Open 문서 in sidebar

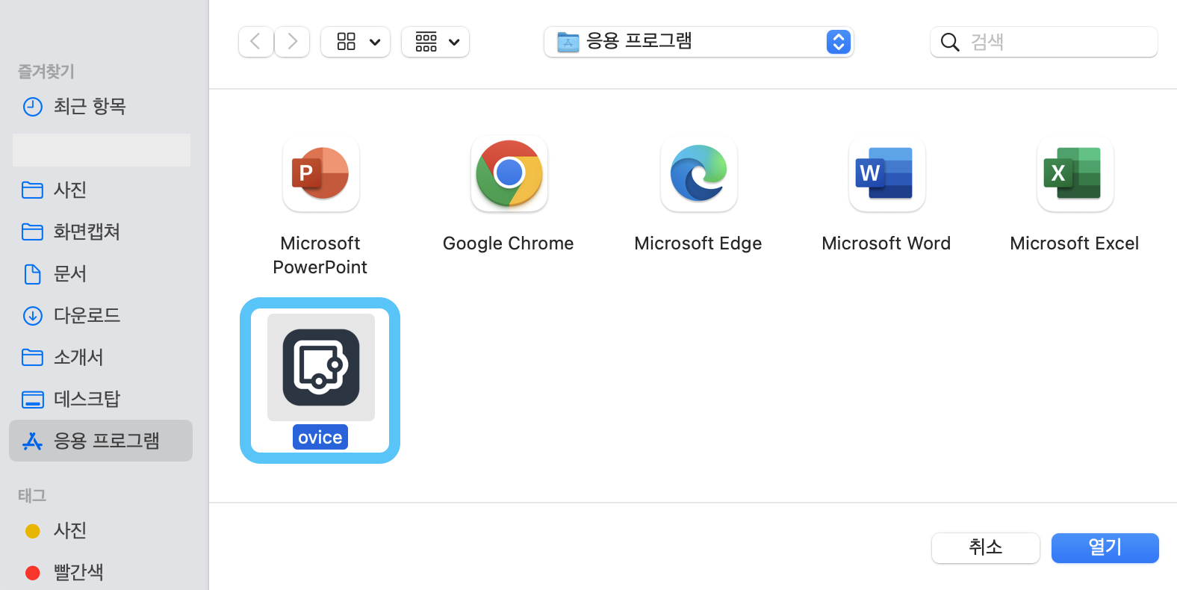coord(101,273)
